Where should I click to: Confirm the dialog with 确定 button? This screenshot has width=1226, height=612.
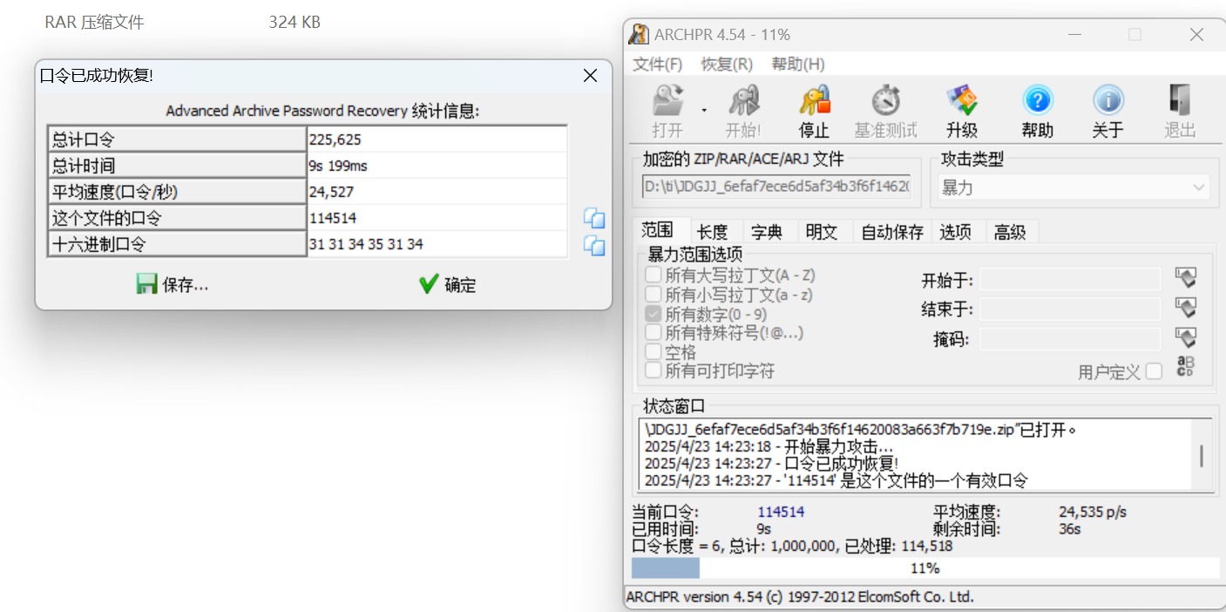pyautogui.click(x=447, y=284)
